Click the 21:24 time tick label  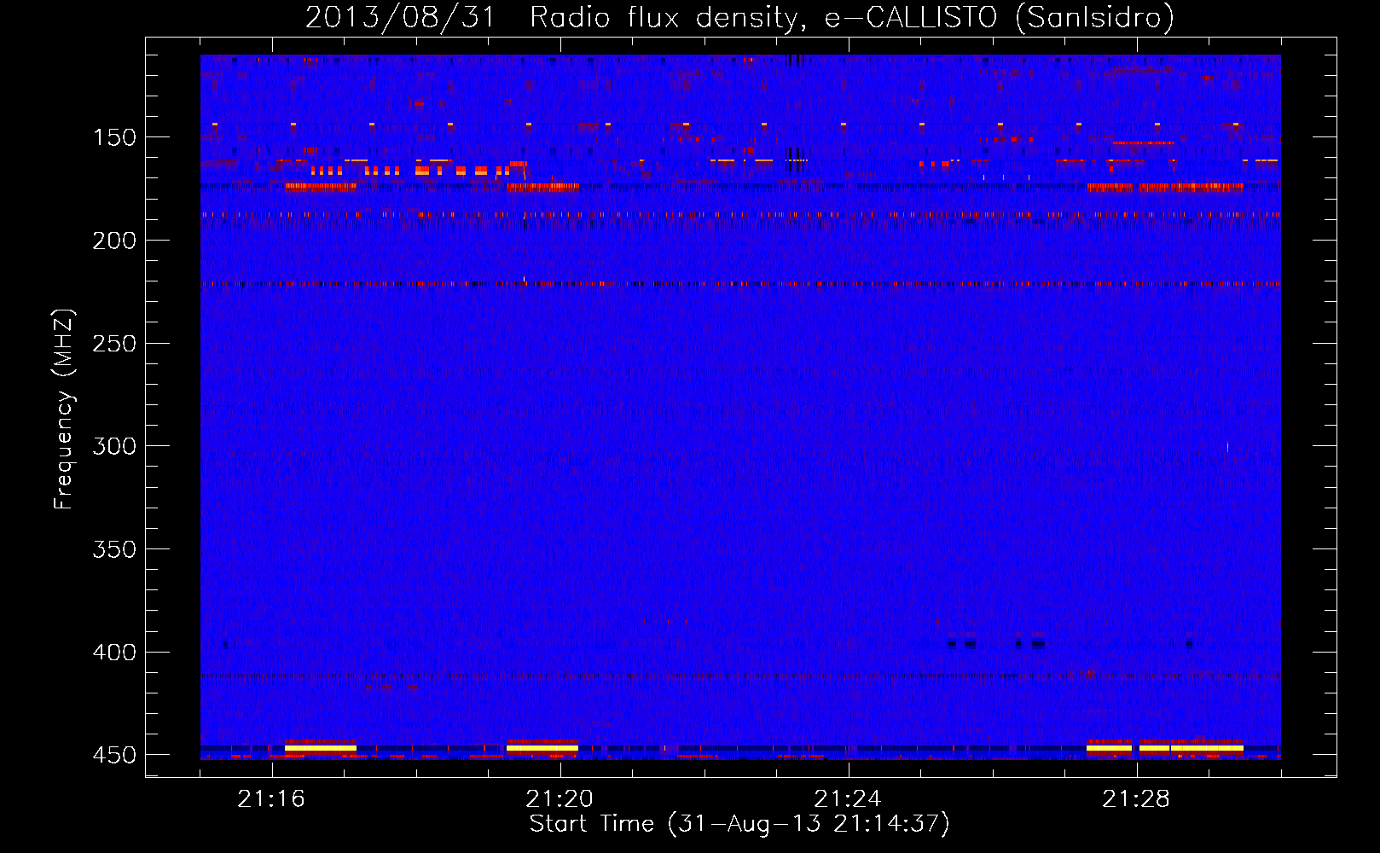click(848, 799)
